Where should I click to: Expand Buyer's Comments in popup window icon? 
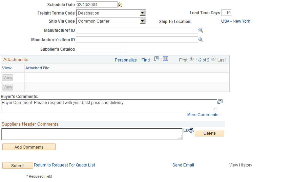[x=220, y=101]
